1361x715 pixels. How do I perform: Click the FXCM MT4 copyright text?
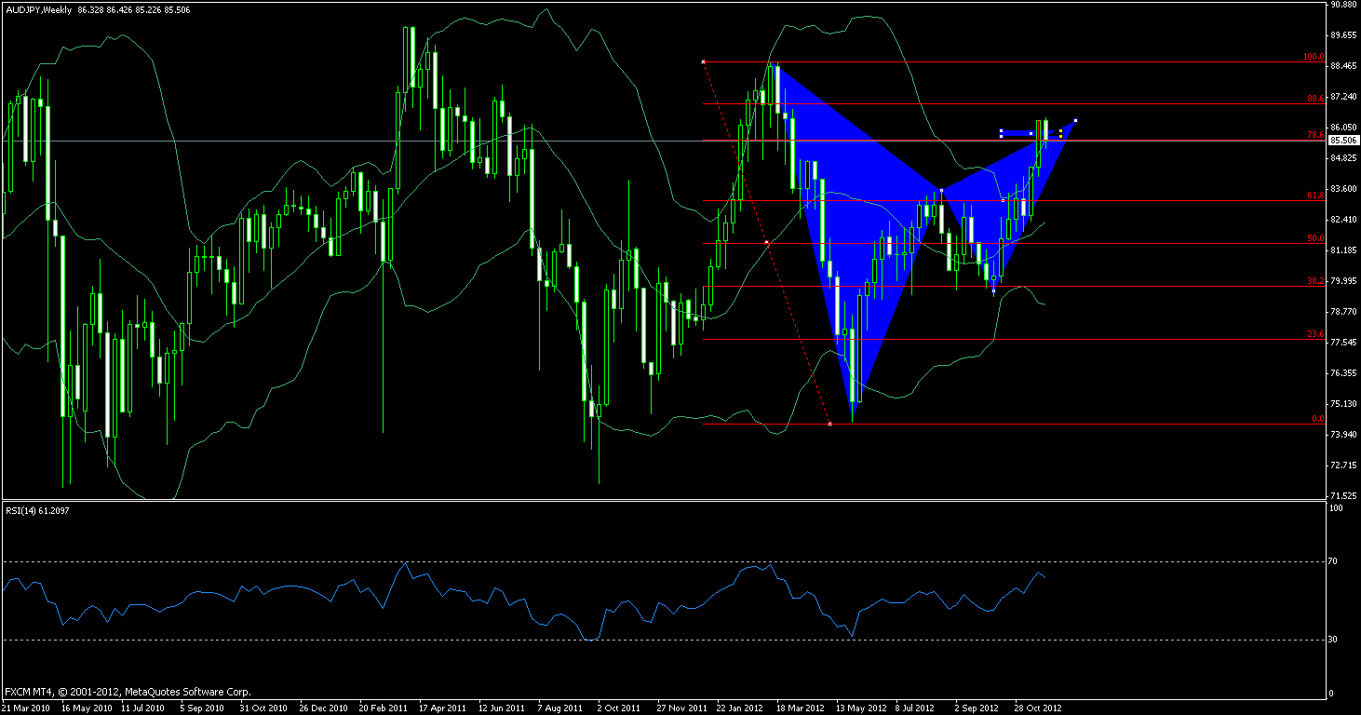[x=128, y=692]
